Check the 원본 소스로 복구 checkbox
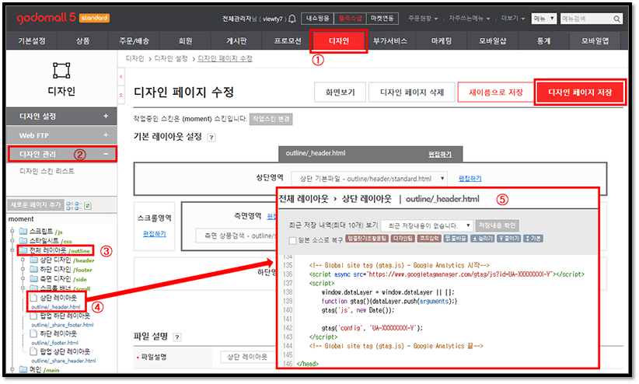 pos(292,240)
